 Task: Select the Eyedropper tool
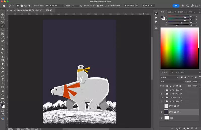click(3, 37)
